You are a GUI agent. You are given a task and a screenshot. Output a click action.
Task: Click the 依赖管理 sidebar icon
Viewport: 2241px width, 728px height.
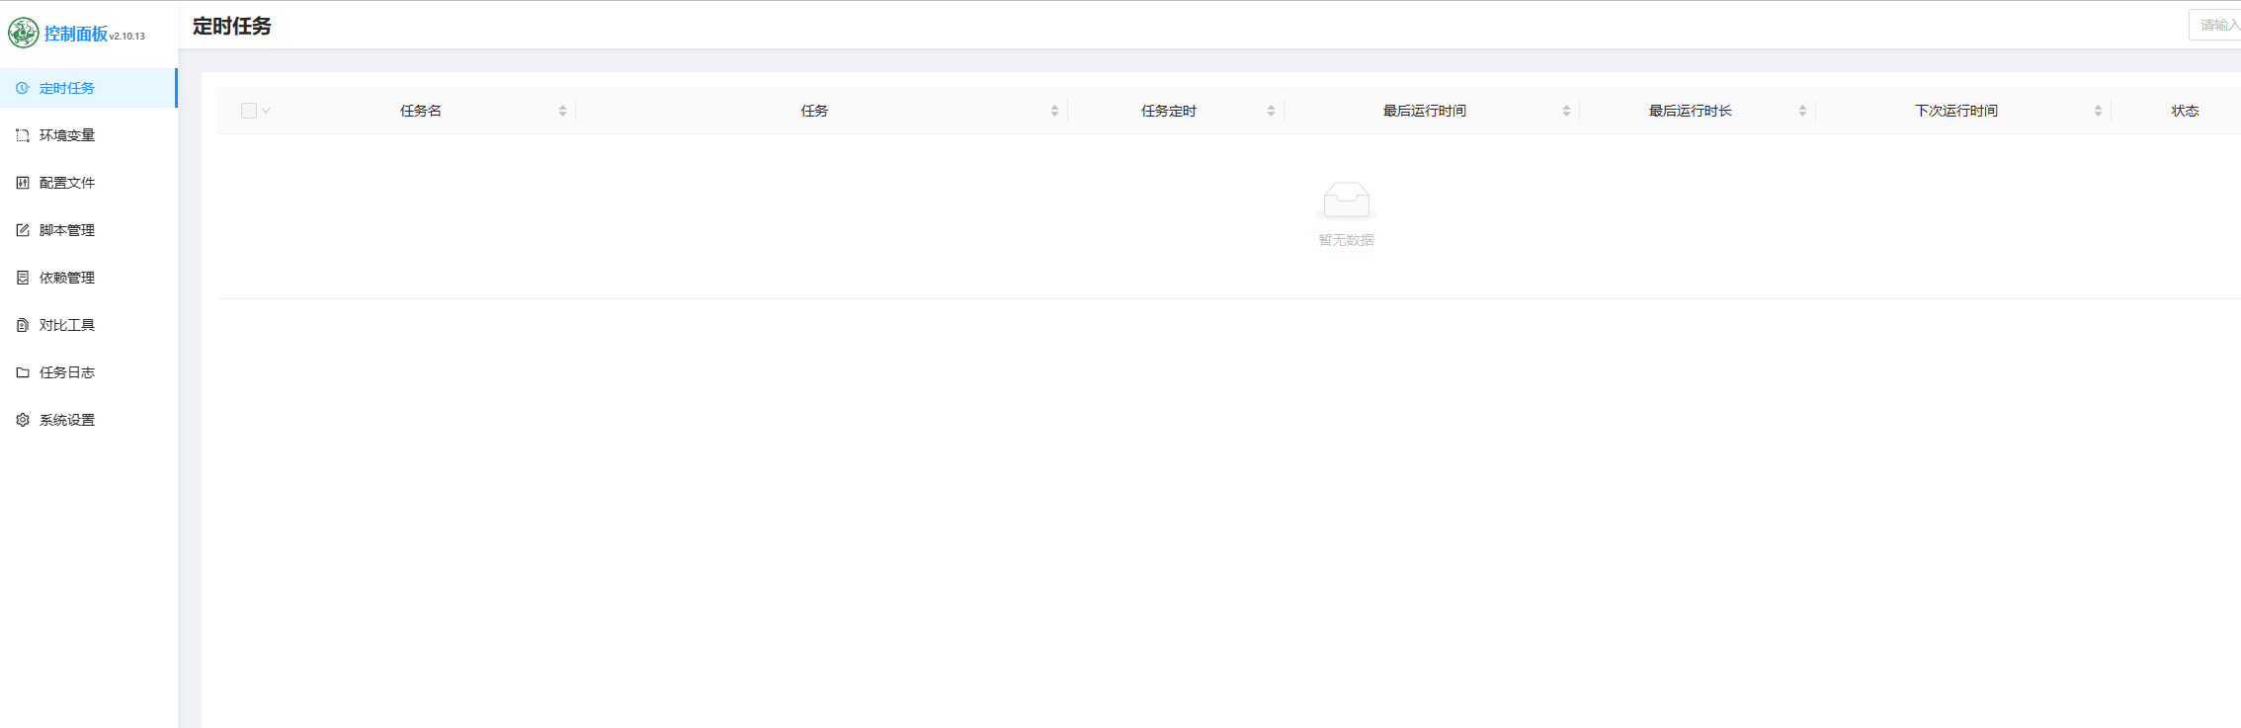[23, 278]
